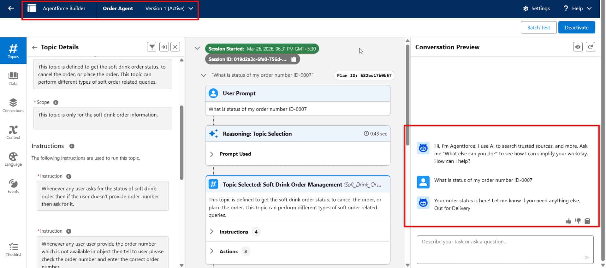Click info icon of first Instruction
This screenshot has width=606, height=268.
[69, 176]
